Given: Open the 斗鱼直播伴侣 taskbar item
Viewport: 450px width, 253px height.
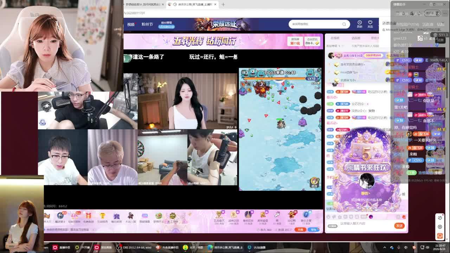Looking at the screenshot, I should click(167, 247).
